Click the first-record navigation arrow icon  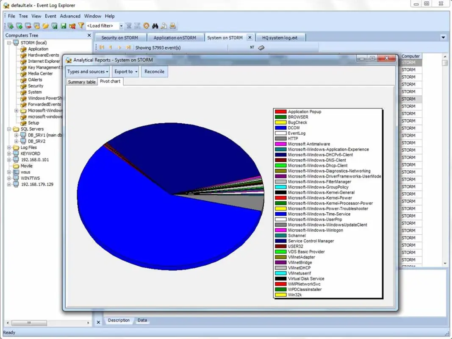102,47
